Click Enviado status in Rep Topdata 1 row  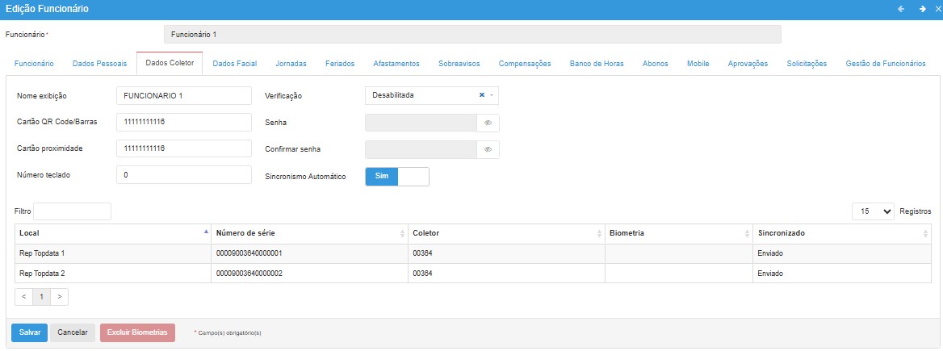(770, 253)
